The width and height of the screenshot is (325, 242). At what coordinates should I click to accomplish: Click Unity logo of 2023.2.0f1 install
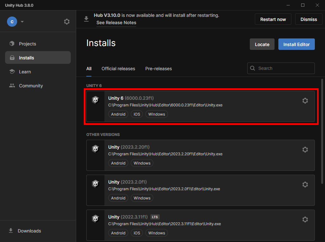(x=96, y=184)
